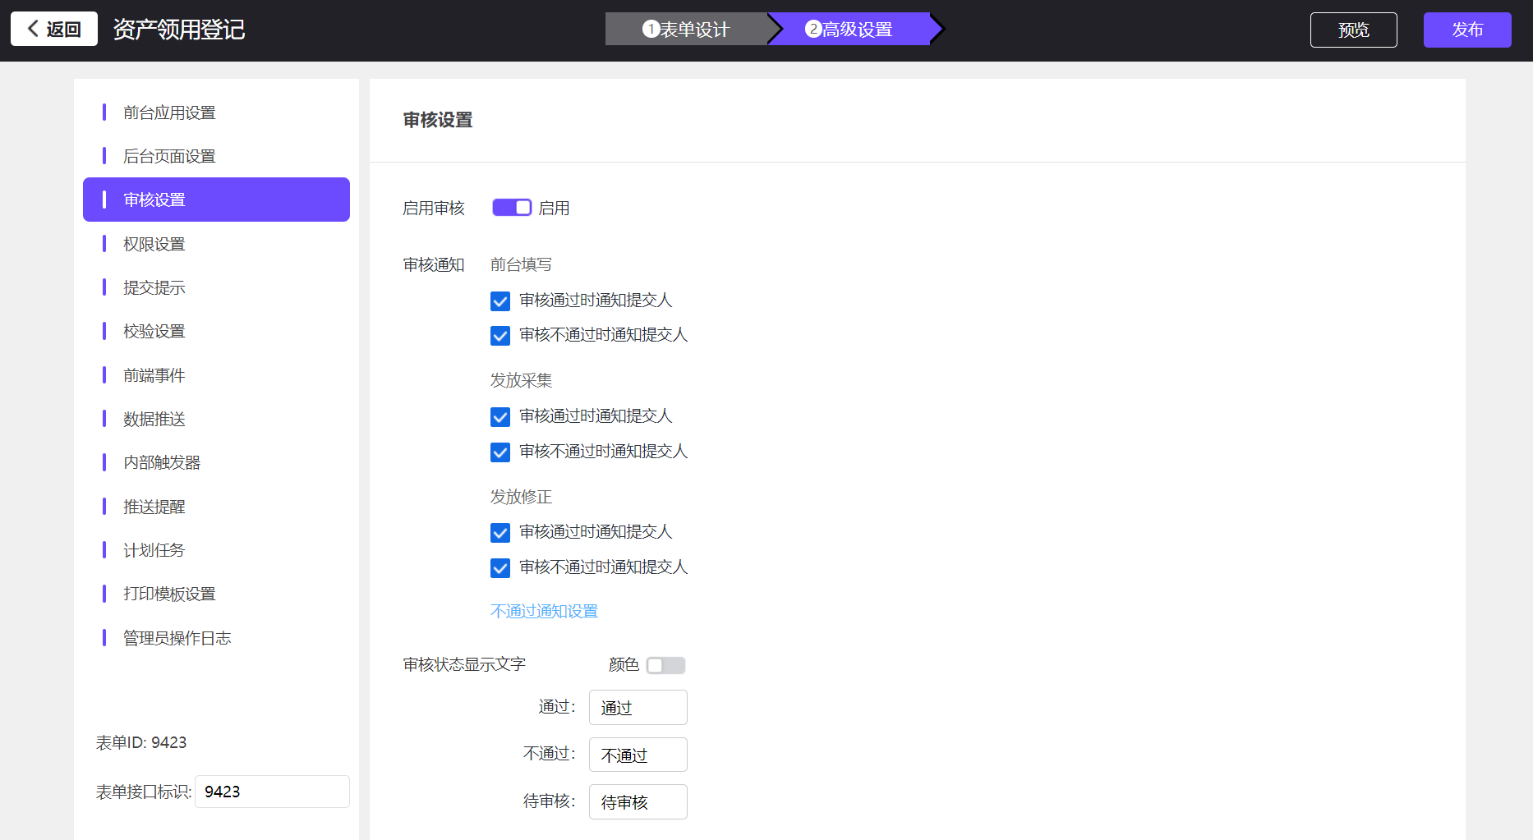Switch to step 1 表单设计

coord(686,30)
